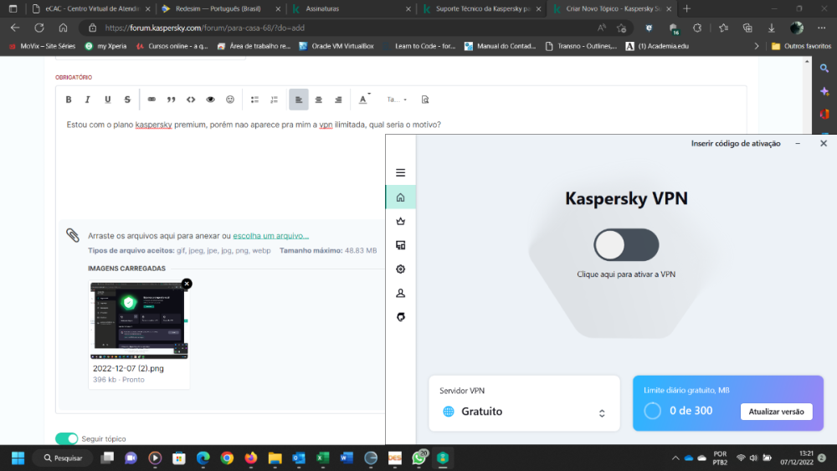
Task: Open Oracle VM VirtualBox bookmark
Action: pyautogui.click(x=336, y=46)
